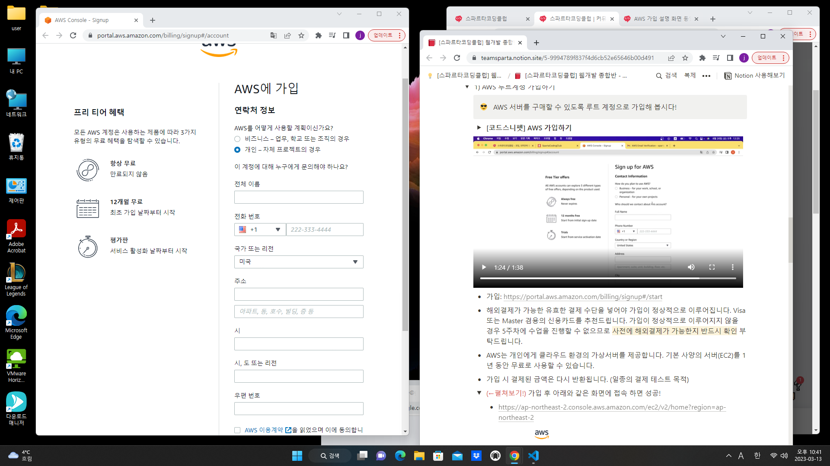The width and height of the screenshot is (830, 466).
Task: Open the AWS signup portal link
Action: 583,297
